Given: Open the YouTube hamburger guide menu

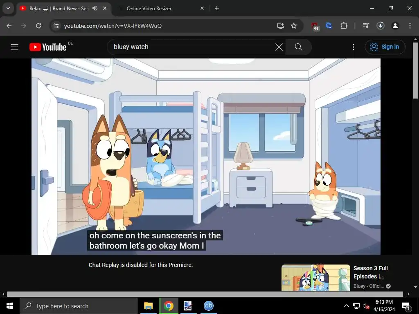Looking at the screenshot, I should point(15,47).
